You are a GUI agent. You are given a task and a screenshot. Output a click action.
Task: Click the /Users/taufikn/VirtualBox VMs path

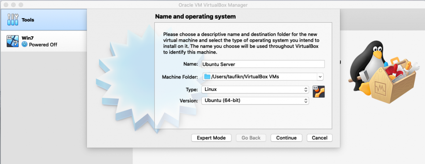[x=245, y=76]
